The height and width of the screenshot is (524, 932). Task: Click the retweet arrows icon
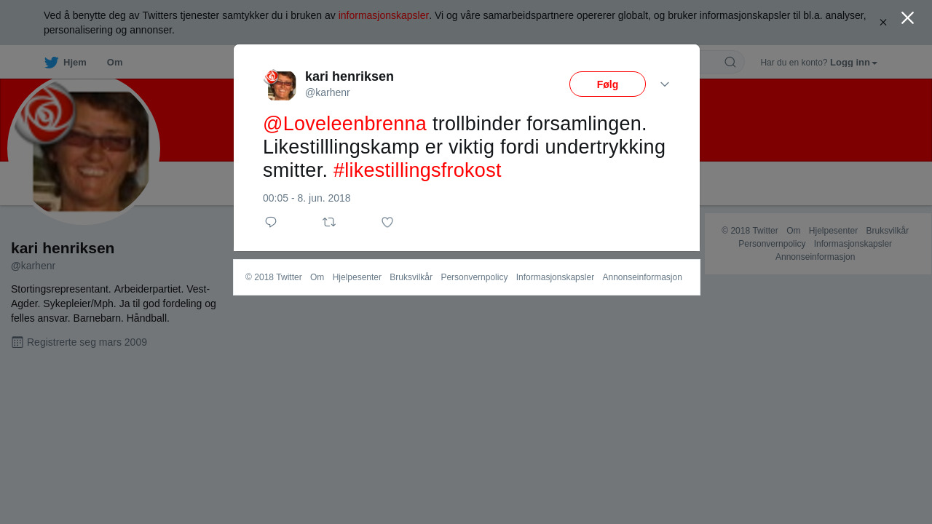point(329,222)
